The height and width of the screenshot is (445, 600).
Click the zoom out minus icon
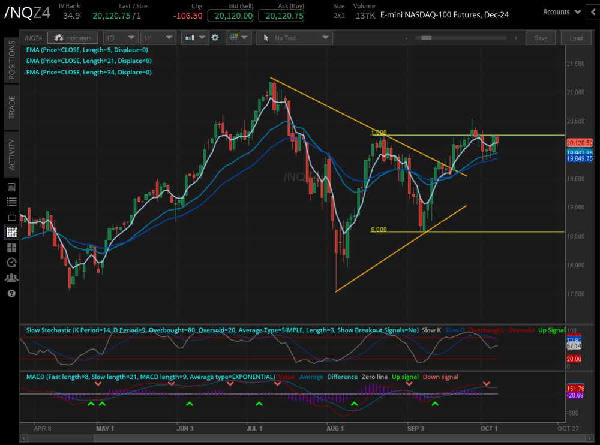pos(406,38)
